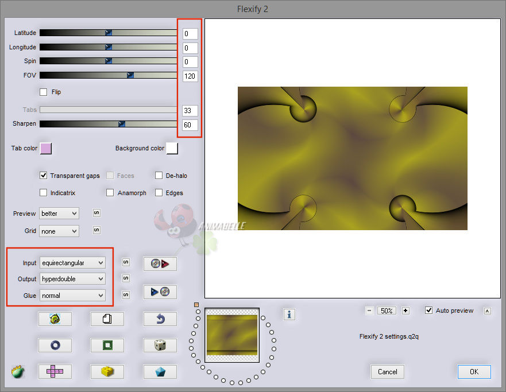Click the save preset arrow-and-disc button

coord(160,292)
